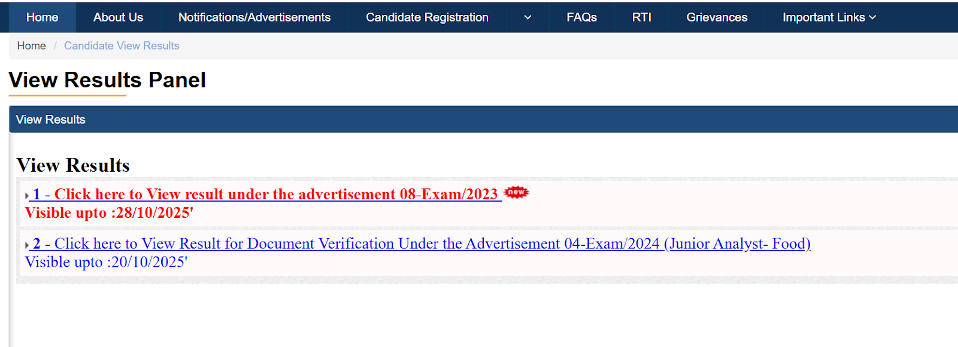Click the View Results Panel page heading

click(x=107, y=80)
